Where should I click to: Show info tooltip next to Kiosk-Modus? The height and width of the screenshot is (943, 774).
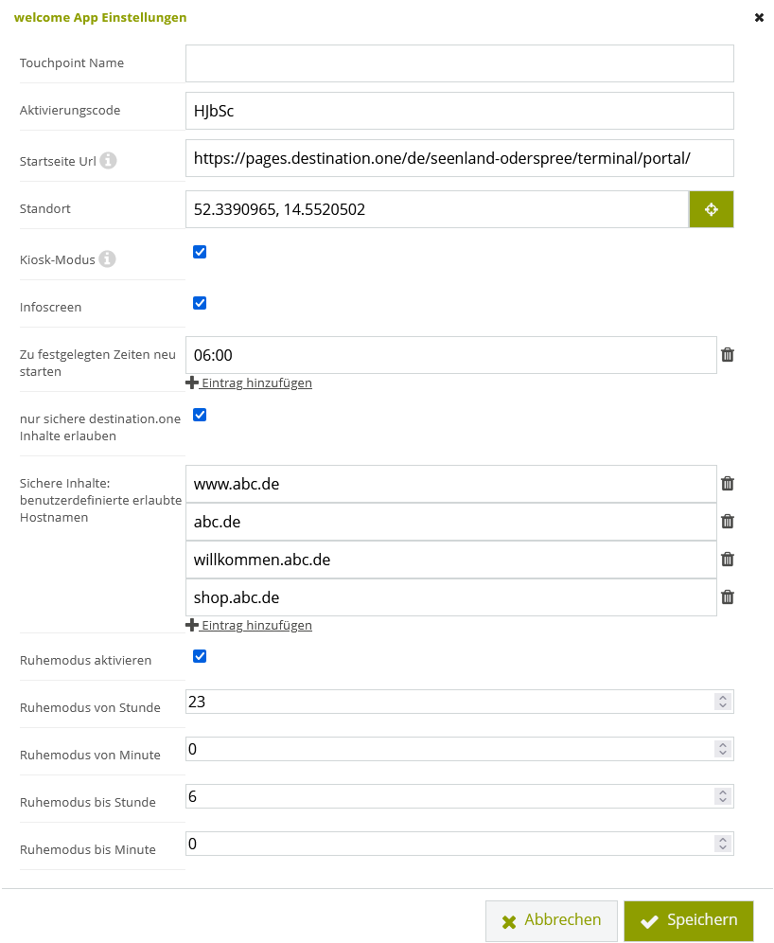pos(107,259)
